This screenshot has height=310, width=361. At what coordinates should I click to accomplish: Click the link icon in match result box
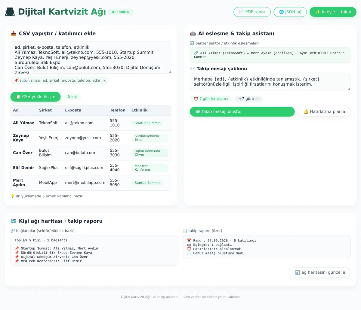tap(196, 53)
